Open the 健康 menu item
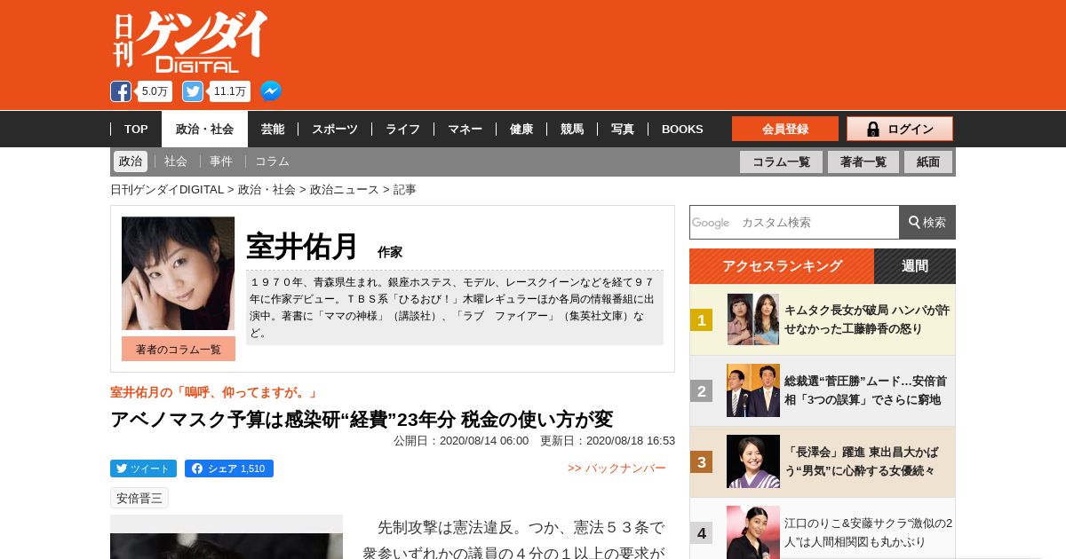The image size is (1066, 559). click(521, 129)
